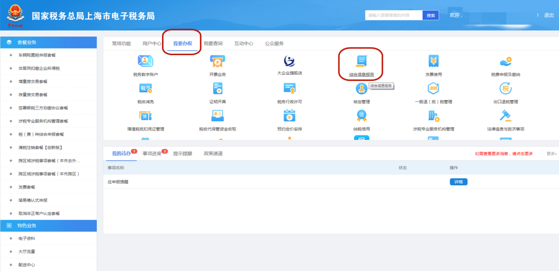Open 电子资料 in sidebar
This screenshot has width=559, height=271.
[x=27, y=238]
